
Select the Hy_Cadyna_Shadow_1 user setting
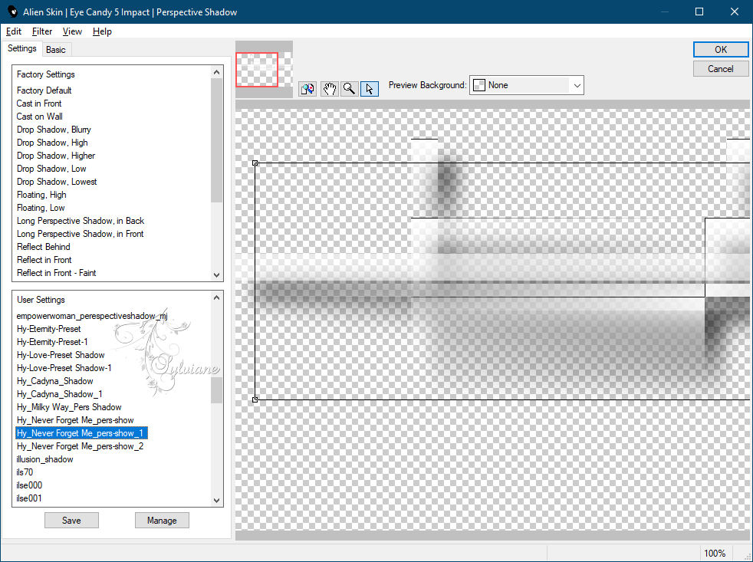pos(59,394)
